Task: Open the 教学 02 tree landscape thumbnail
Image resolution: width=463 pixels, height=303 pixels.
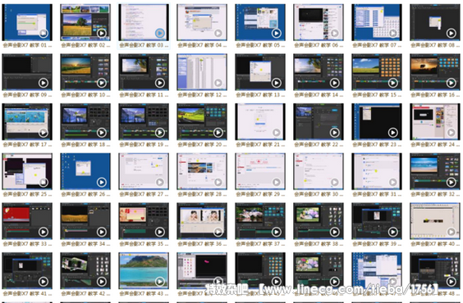Action: [x=85, y=22]
